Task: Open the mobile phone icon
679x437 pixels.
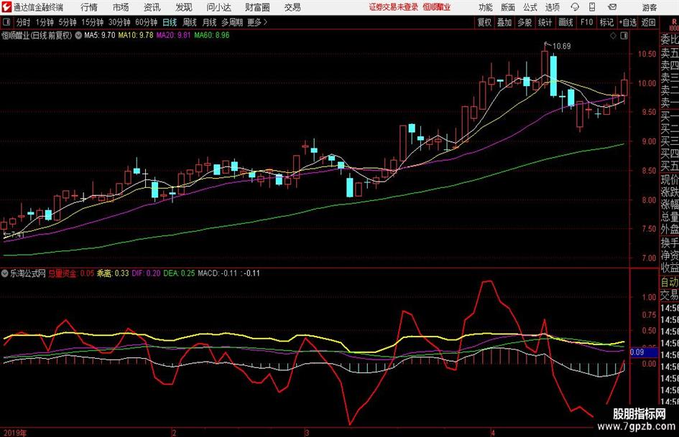Action: (592, 7)
